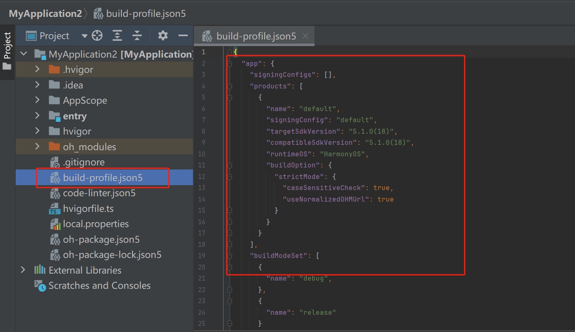
Task: Click the Select Opened File target icon
Action: (97, 36)
